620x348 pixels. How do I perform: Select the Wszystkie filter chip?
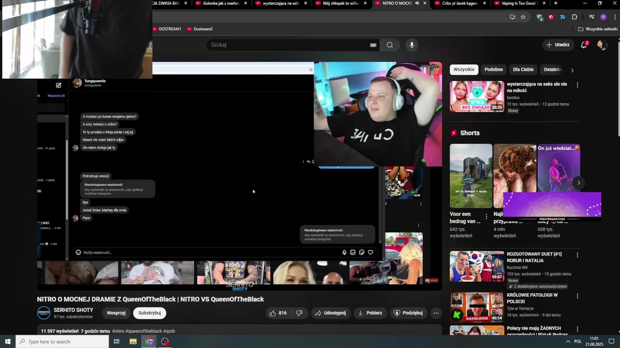(464, 70)
